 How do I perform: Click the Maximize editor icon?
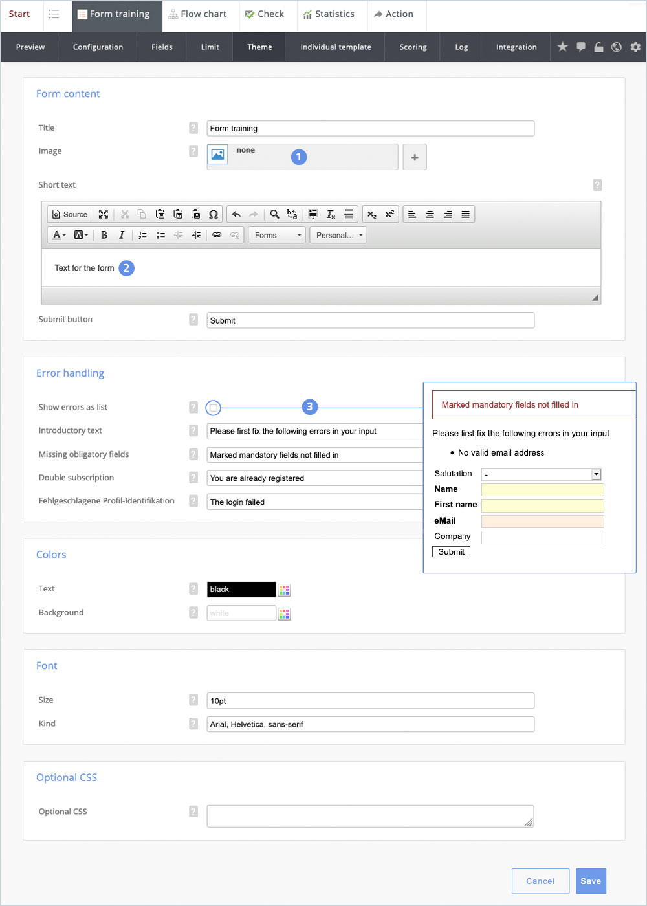pos(104,214)
